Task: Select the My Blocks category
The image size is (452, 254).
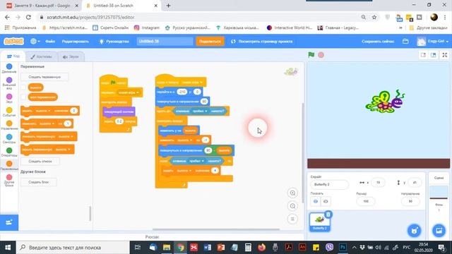Action: tap(9, 181)
